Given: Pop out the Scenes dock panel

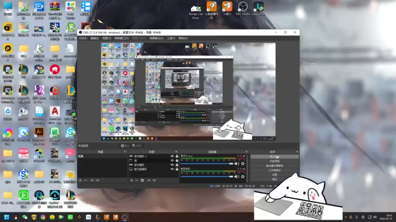Looking at the screenshot, I should 125,152.
